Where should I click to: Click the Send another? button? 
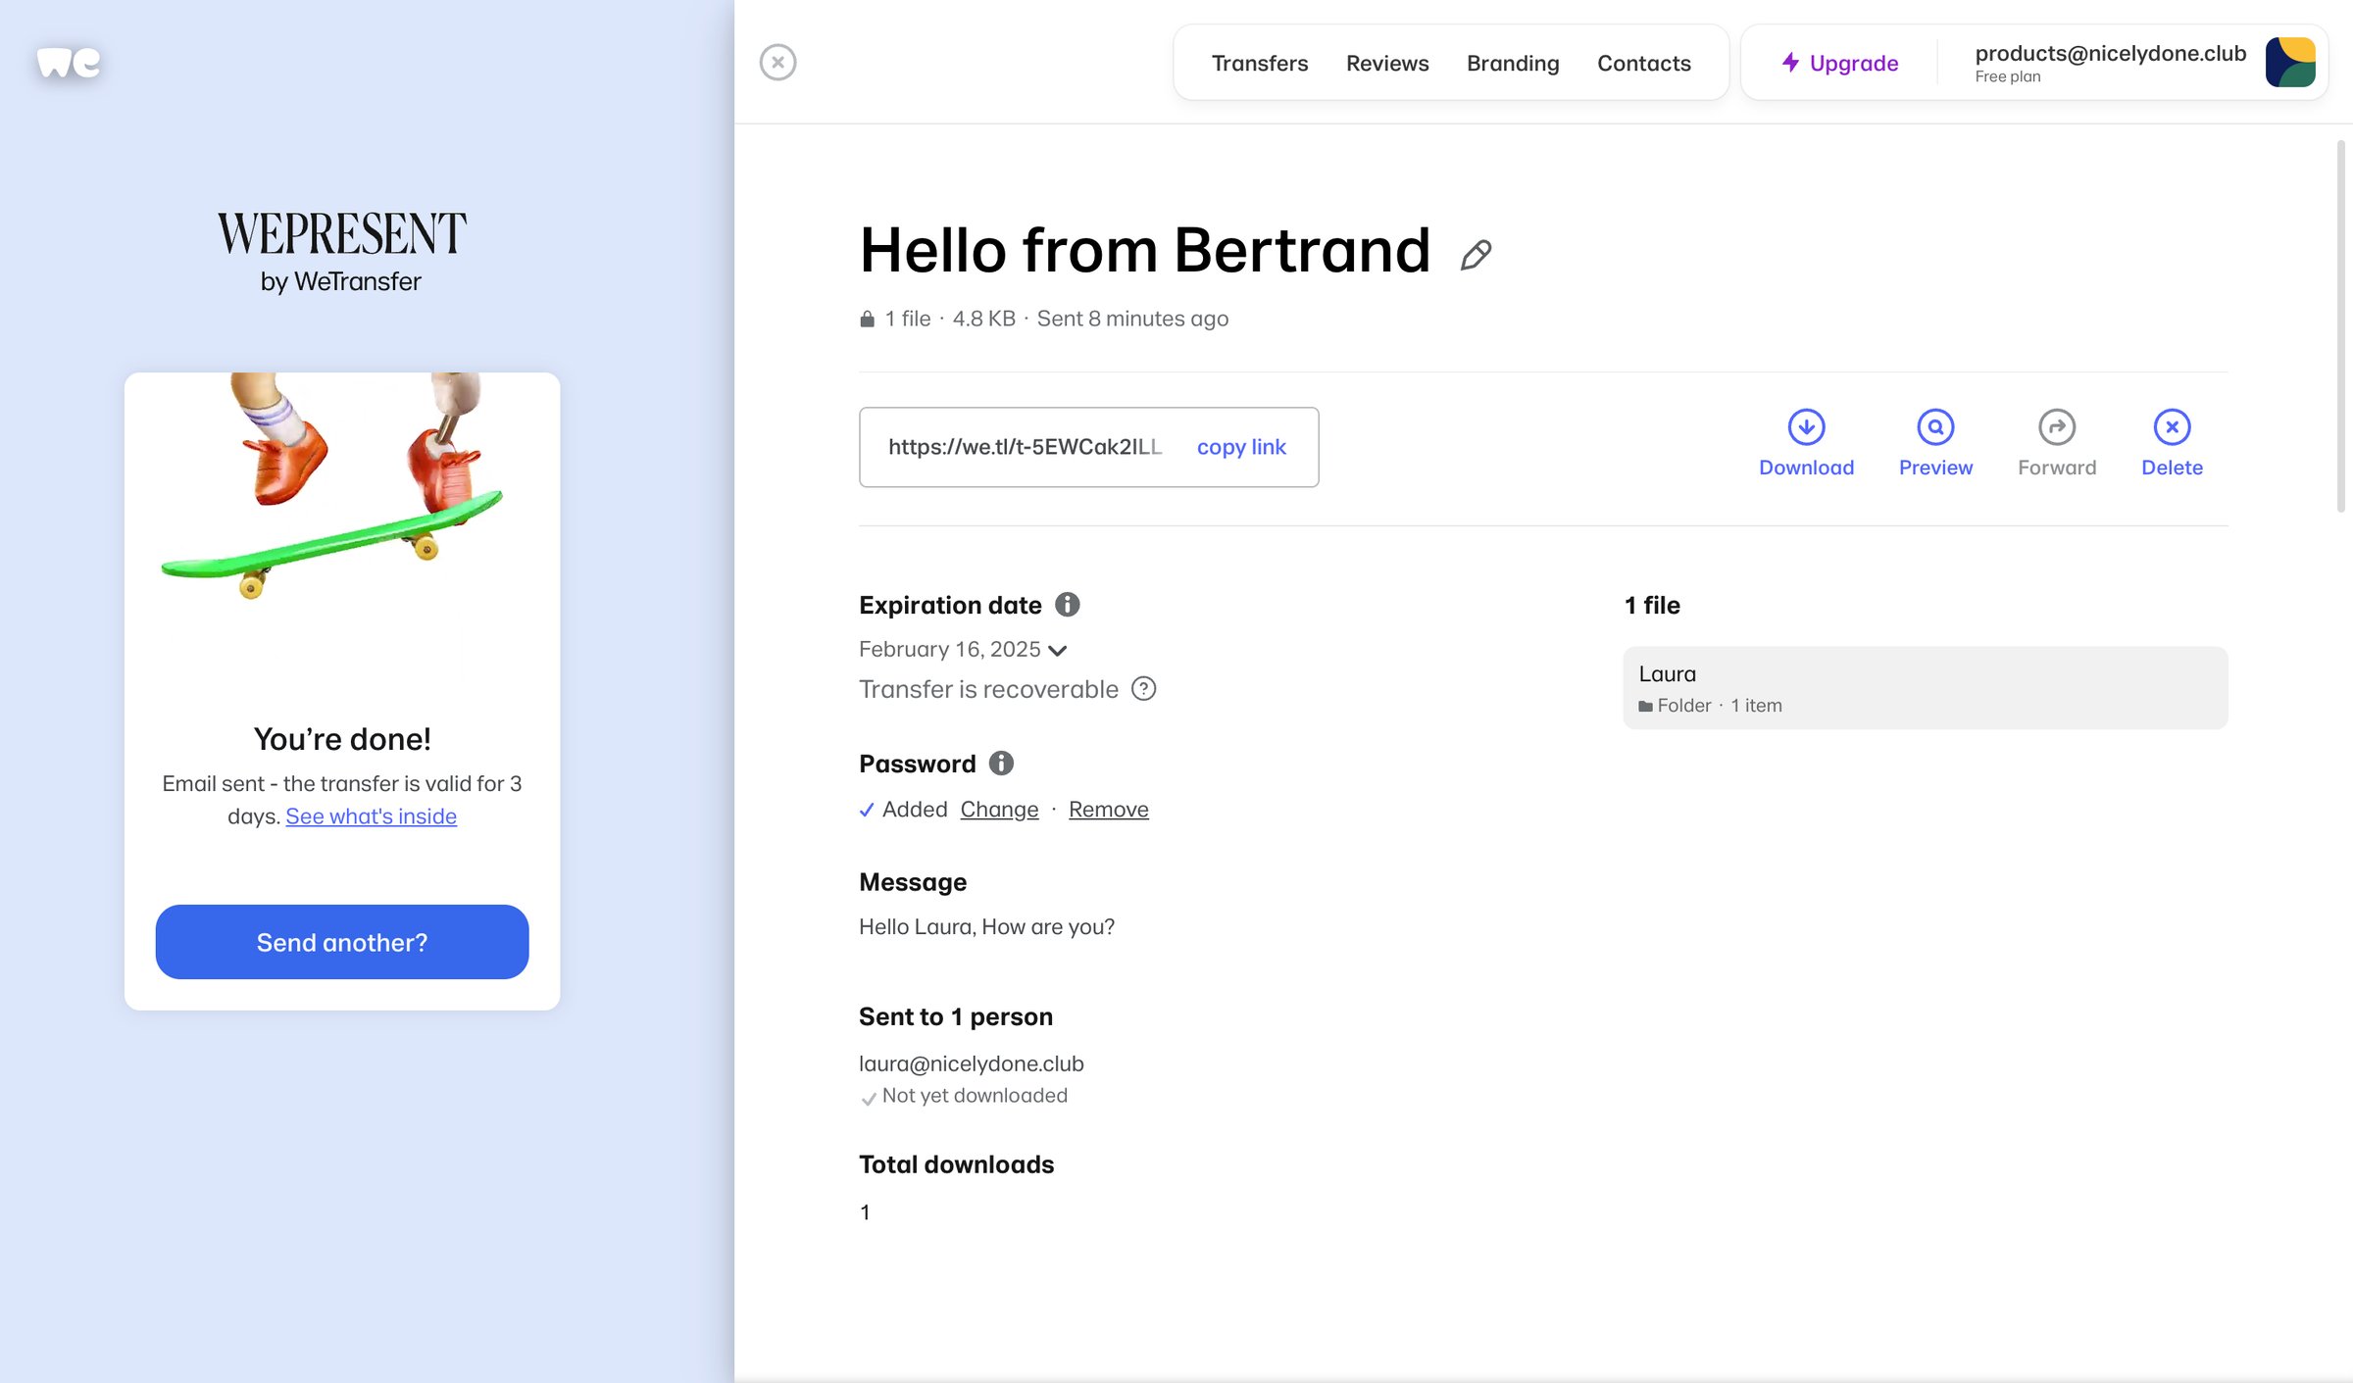click(342, 942)
